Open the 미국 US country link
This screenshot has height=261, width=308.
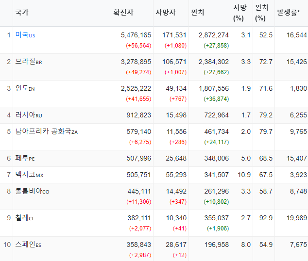[25, 35]
